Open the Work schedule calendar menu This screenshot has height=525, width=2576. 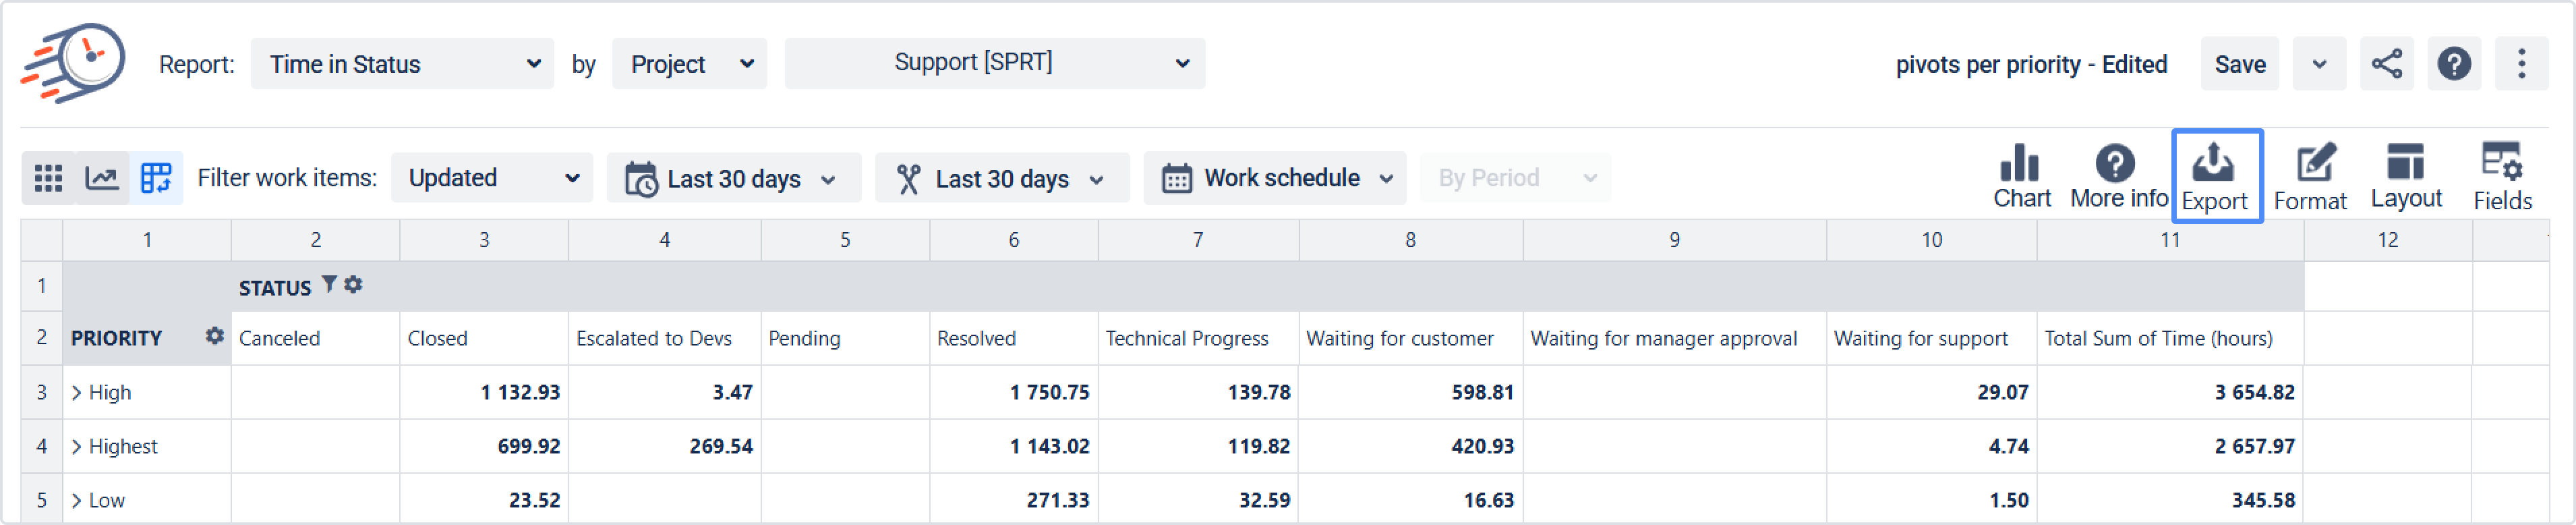pyautogui.click(x=1275, y=178)
